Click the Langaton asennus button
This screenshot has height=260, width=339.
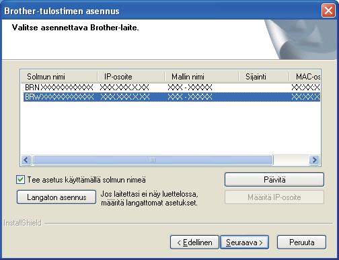point(57,197)
